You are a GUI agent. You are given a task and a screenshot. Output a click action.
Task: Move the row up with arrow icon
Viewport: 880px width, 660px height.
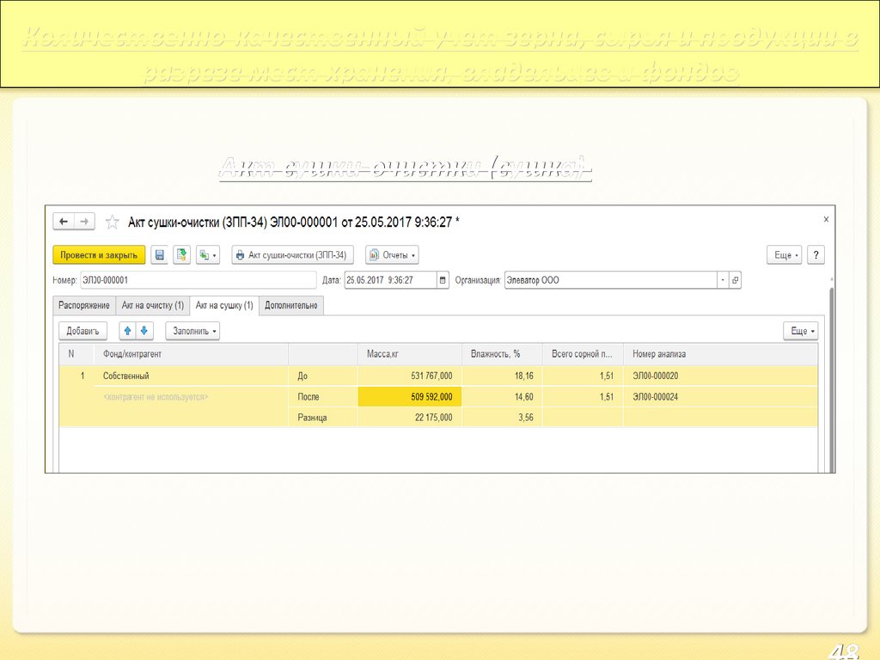coord(127,331)
